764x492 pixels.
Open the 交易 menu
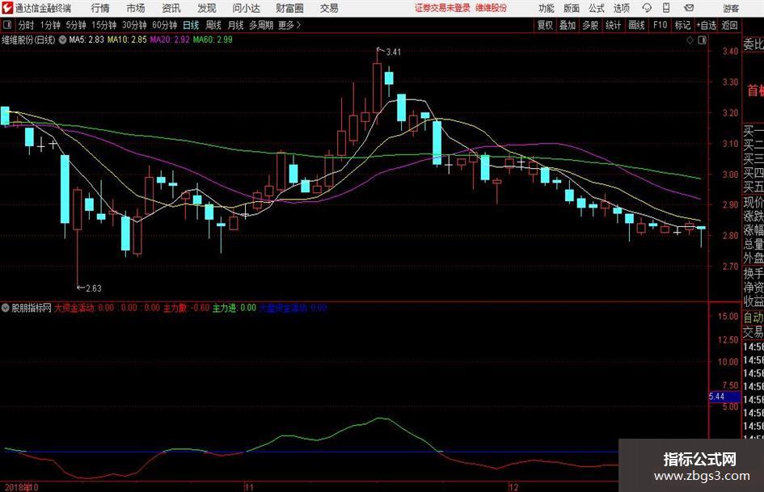(x=329, y=8)
